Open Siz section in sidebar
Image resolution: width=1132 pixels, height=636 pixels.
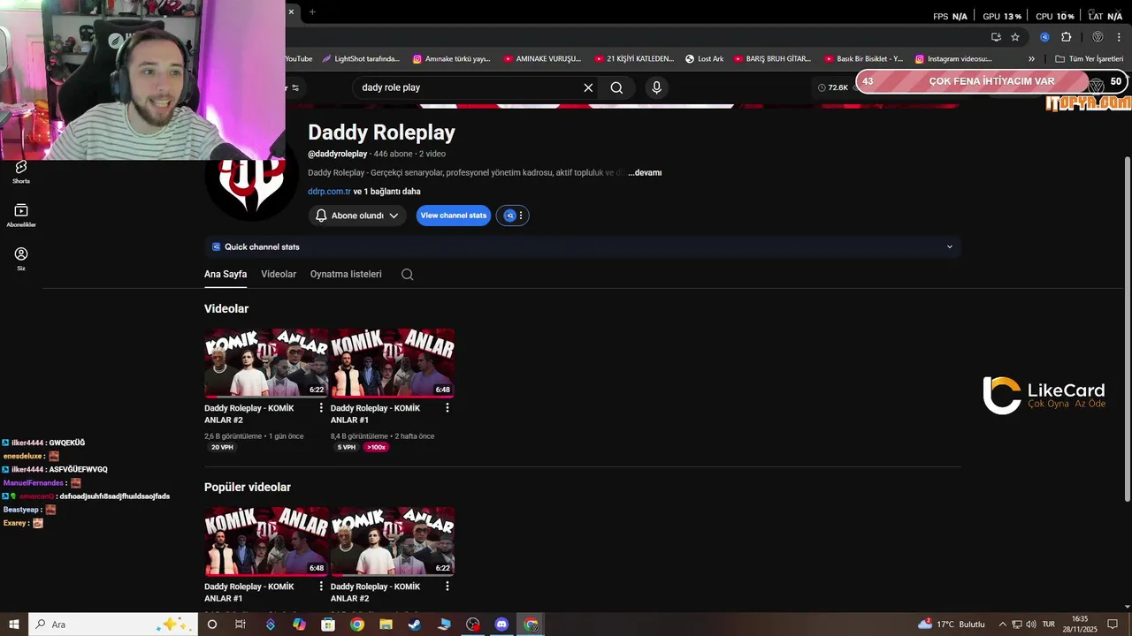tap(21, 258)
